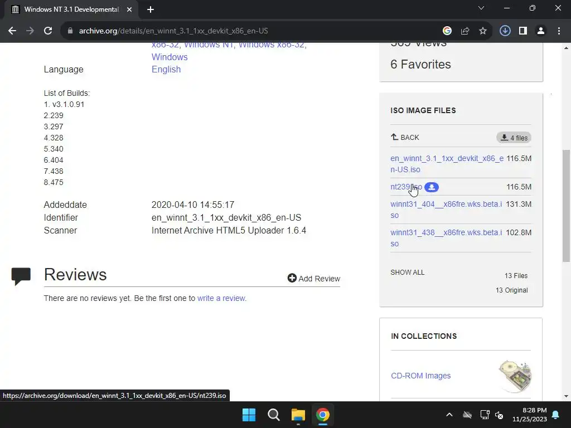Click the build entry 1. v3.1.0.91
This screenshot has height=428, width=571.
(x=64, y=104)
